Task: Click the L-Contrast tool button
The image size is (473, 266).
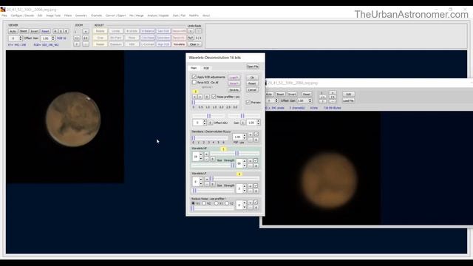Action: [148, 44]
